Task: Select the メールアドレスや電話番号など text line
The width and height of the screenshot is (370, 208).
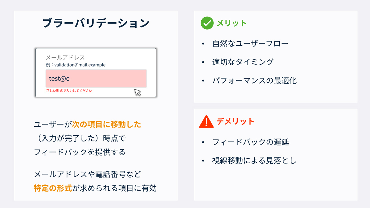Action: 87,174
